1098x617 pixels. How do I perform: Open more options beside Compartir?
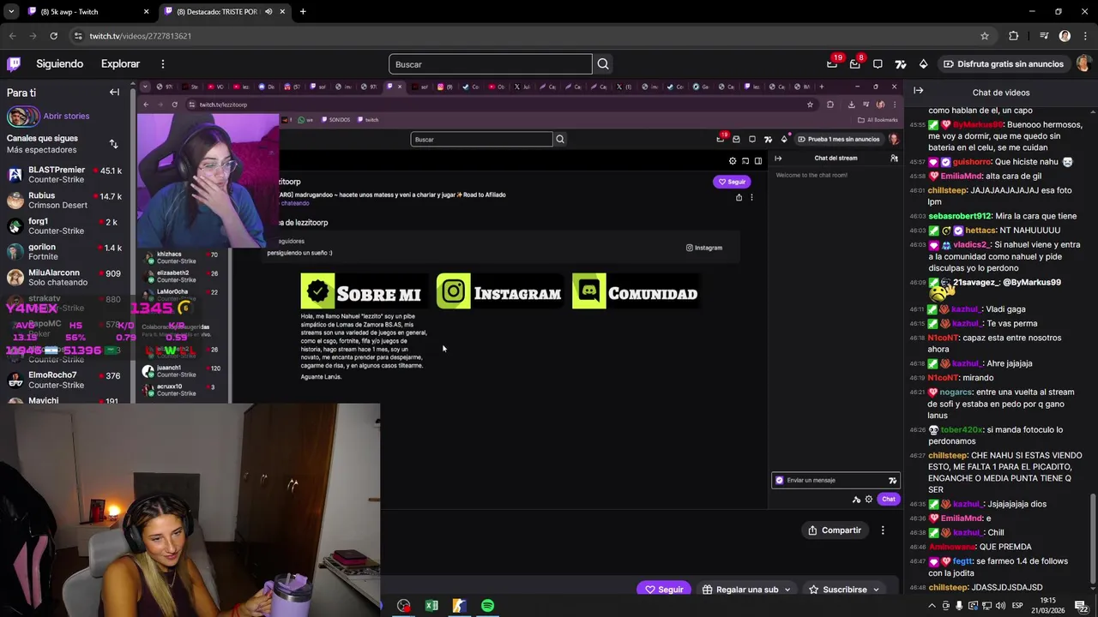[883, 530]
